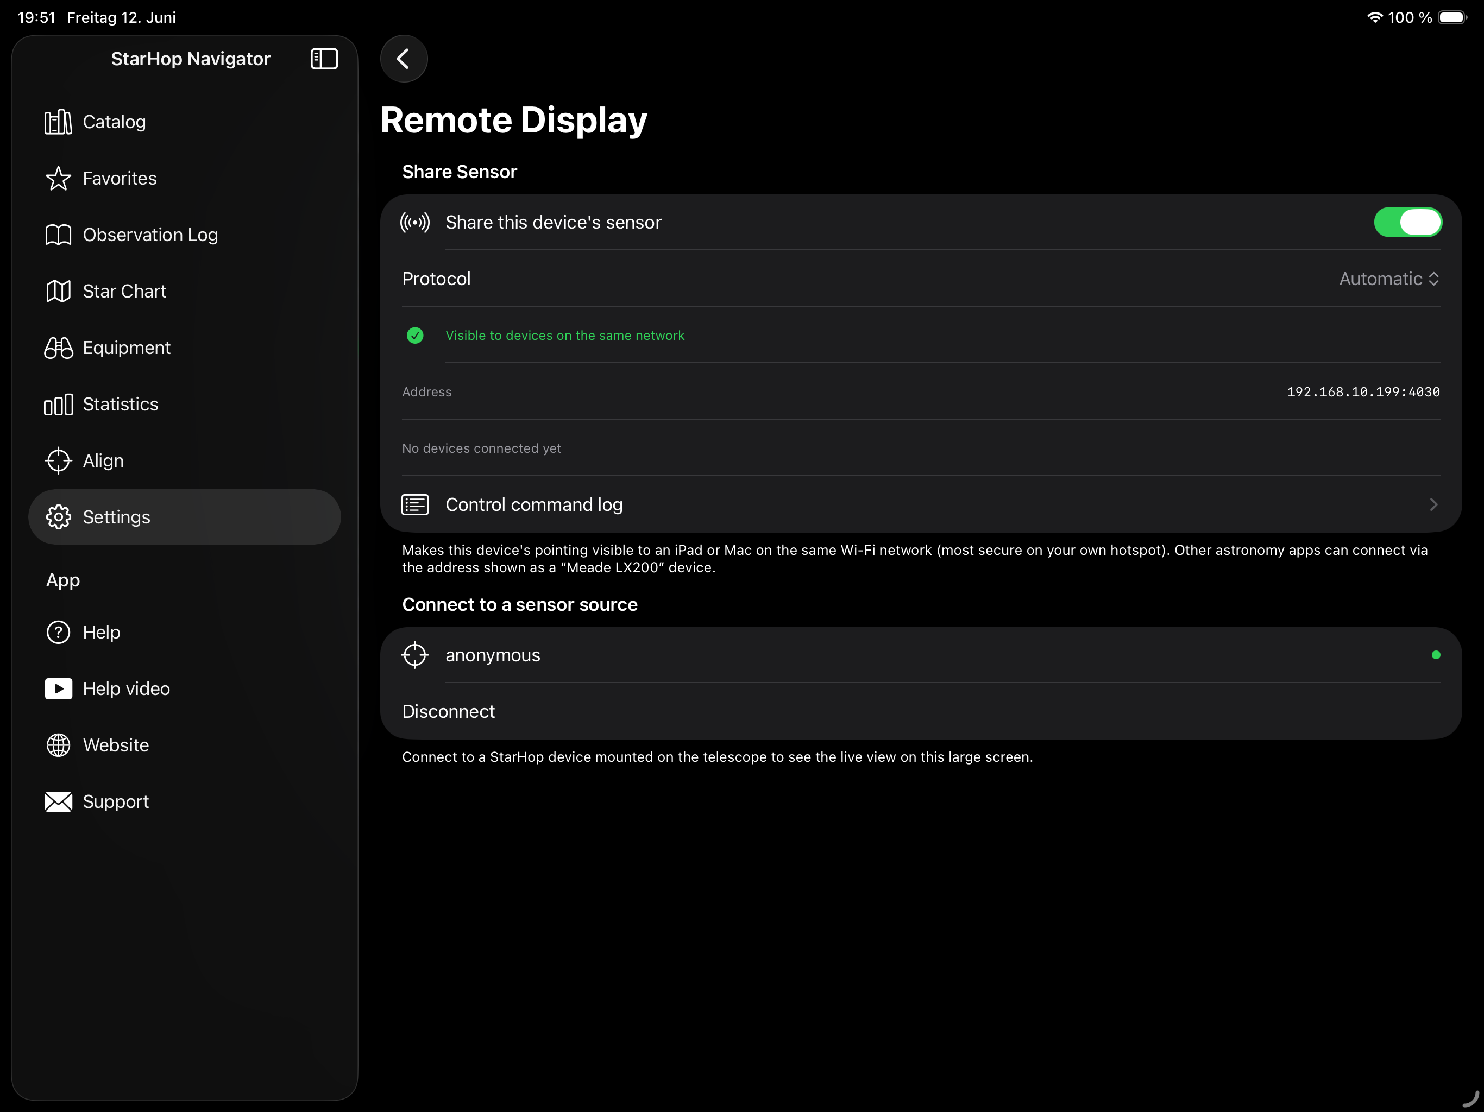Turn off Share this device's sensor

[1407, 222]
